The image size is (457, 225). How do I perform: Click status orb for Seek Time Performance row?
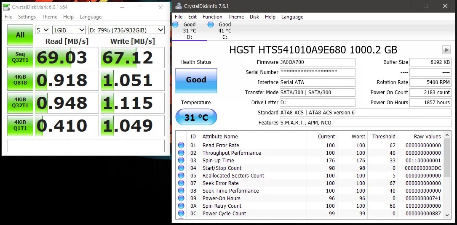pyautogui.click(x=181, y=191)
